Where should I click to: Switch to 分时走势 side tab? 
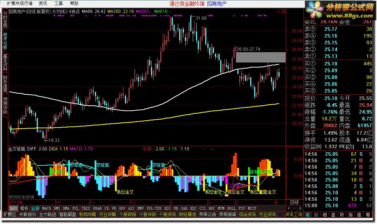5,20
